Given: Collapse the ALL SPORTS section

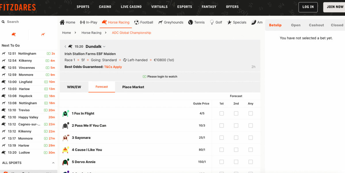Looking at the screenshot, I should coord(53,163).
